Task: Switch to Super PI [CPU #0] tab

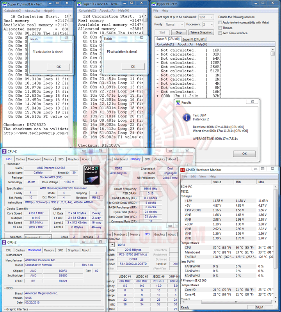Action: click(x=168, y=39)
